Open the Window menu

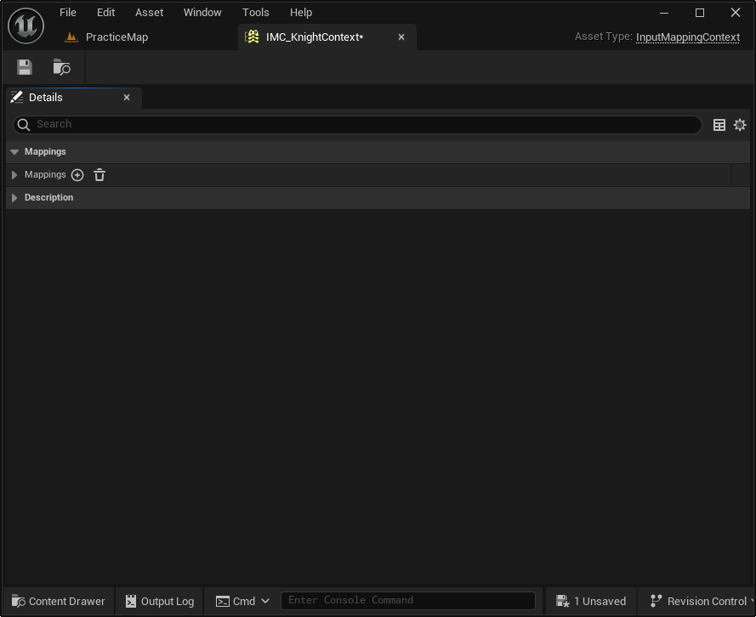point(202,13)
